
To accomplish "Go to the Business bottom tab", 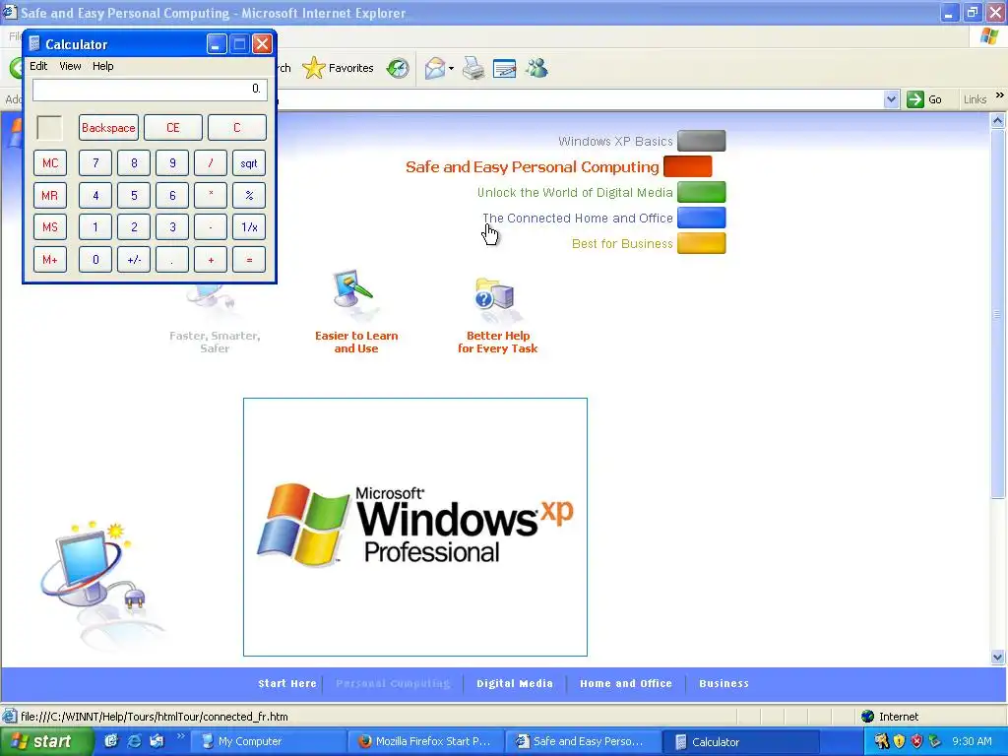I will click(x=724, y=683).
